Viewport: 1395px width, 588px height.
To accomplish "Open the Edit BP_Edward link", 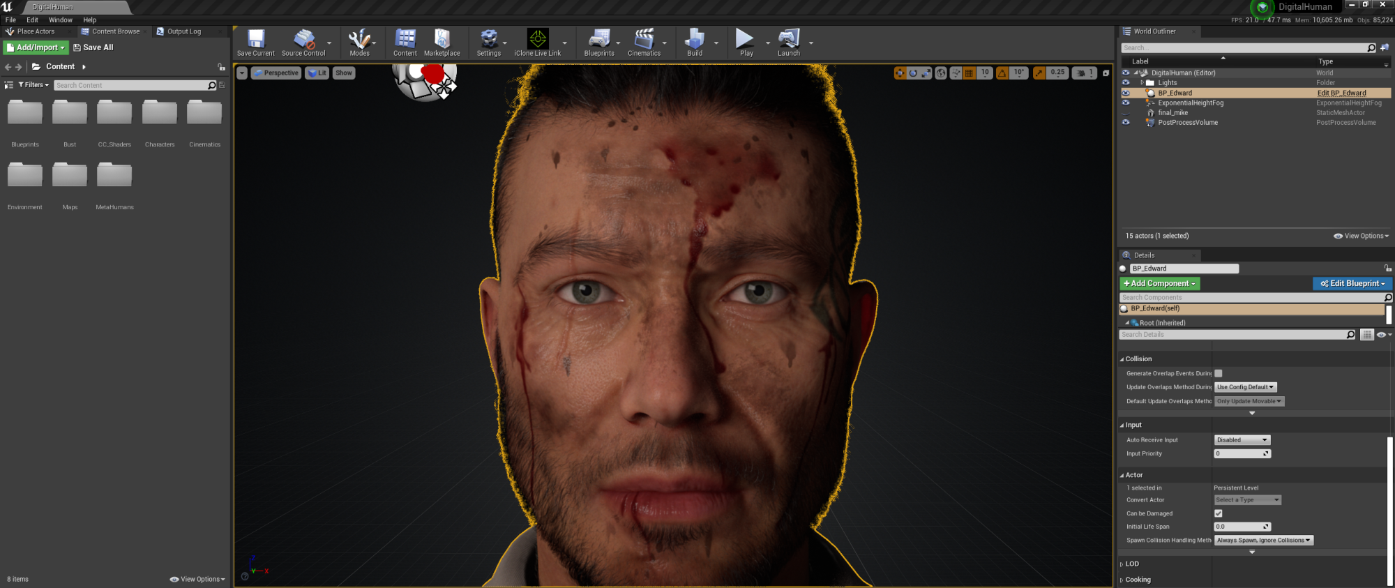I will (1341, 93).
